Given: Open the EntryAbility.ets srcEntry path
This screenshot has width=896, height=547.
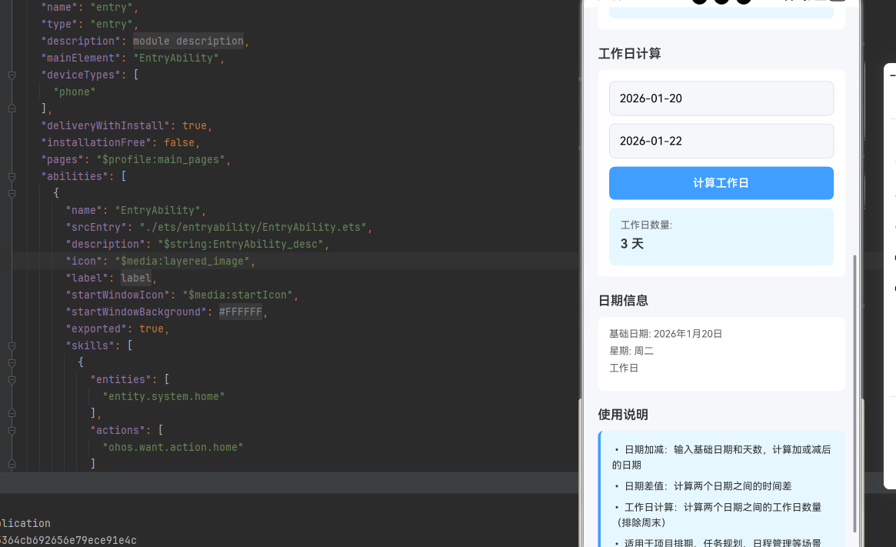Looking at the screenshot, I should (255, 228).
